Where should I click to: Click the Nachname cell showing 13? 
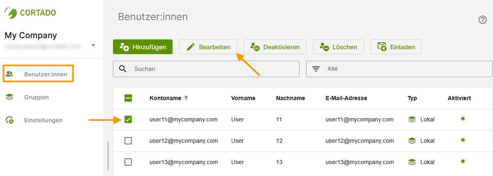[x=279, y=162]
